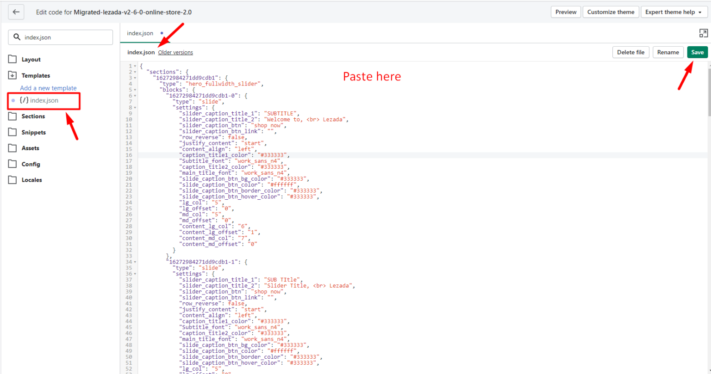Open the Locales folder icon
Screen dimensions: 711x374
pyautogui.click(x=12, y=180)
